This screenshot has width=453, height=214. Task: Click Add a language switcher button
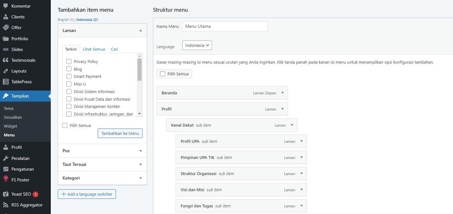(87, 194)
